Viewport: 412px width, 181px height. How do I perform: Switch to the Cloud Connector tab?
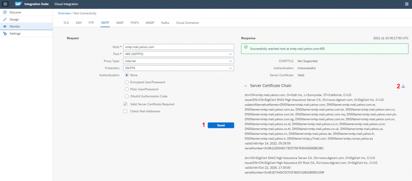pos(187,23)
